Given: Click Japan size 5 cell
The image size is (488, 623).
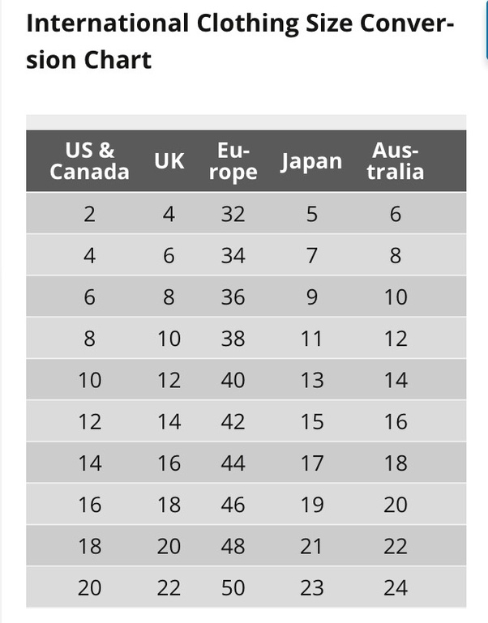Looking at the screenshot, I should coord(312,214).
